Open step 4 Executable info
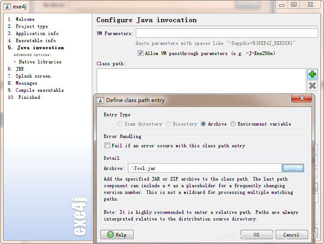Viewport: 324px width, 244px height. [x=32, y=40]
